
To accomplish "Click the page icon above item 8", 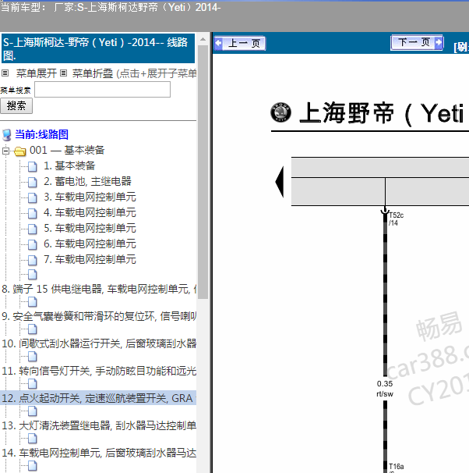I will tap(33, 275).
